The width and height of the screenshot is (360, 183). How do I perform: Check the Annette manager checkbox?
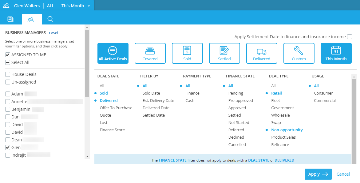coord(8,101)
